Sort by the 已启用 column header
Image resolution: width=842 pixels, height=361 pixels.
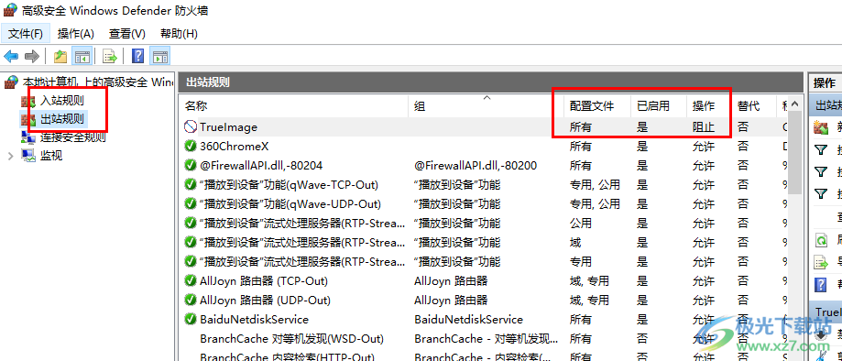659,106
